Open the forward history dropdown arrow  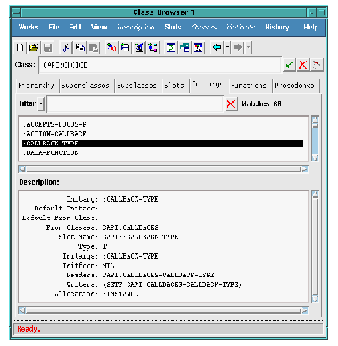pos(249,47)
